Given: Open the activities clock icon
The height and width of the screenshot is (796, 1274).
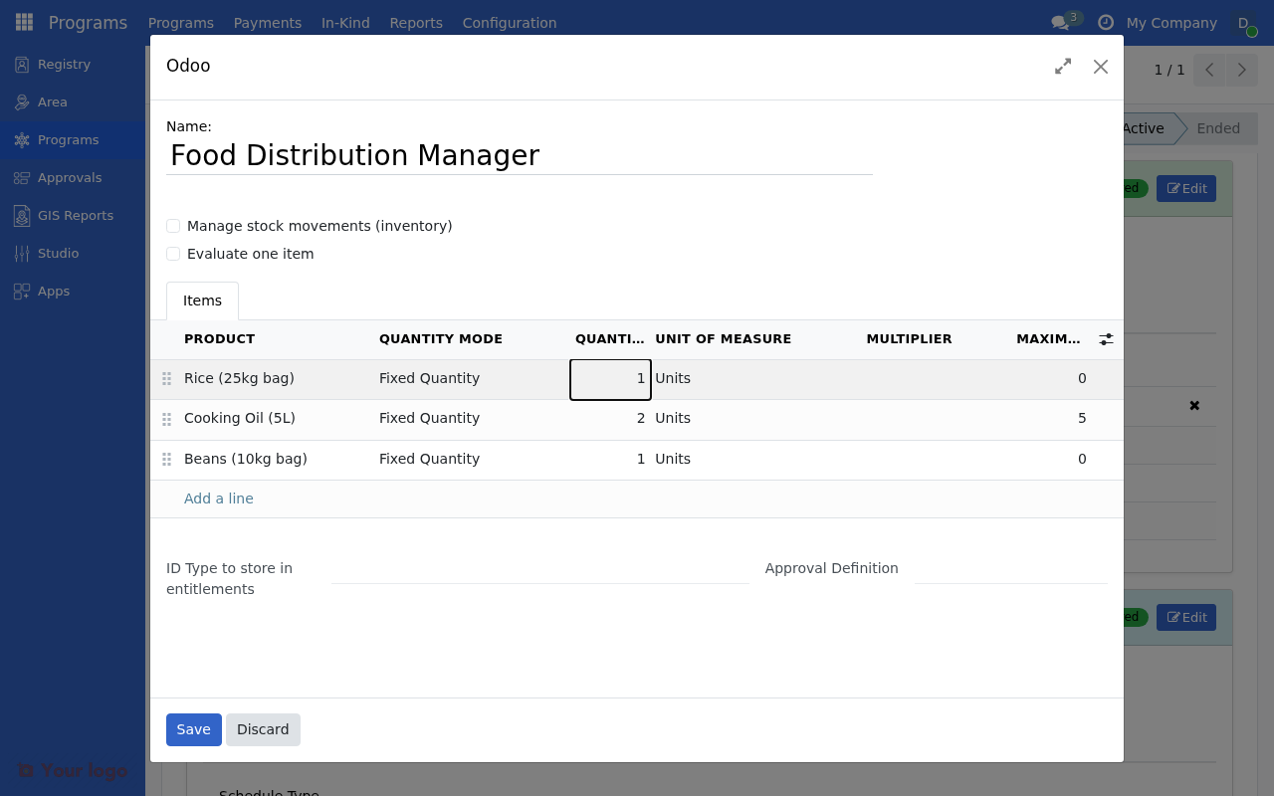Looking at the screenshot, I should pos(1104,22).
